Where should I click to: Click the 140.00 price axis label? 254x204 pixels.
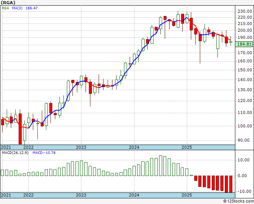click(245, 80)
